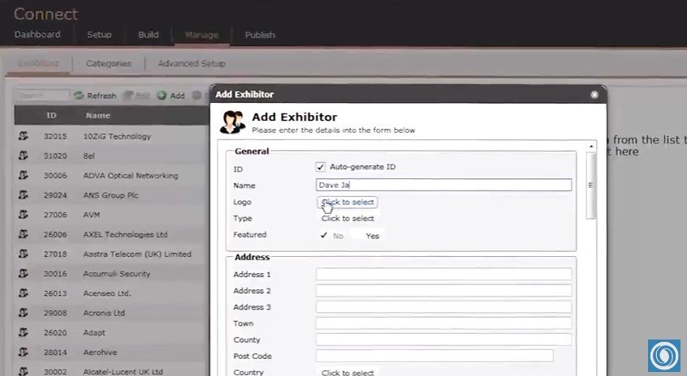Click exhibitor icon beside 10ZiG Technology
This screenshot has width=687, height=376.
(24, 136)
